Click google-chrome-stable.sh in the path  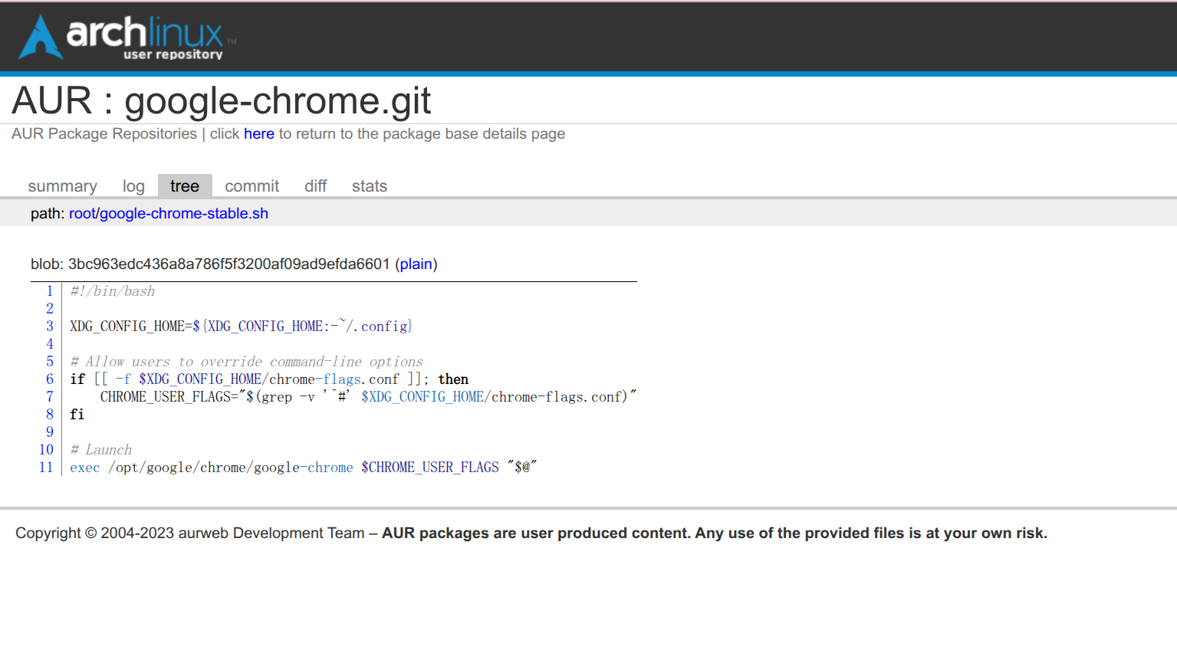(x=184, y=214)
